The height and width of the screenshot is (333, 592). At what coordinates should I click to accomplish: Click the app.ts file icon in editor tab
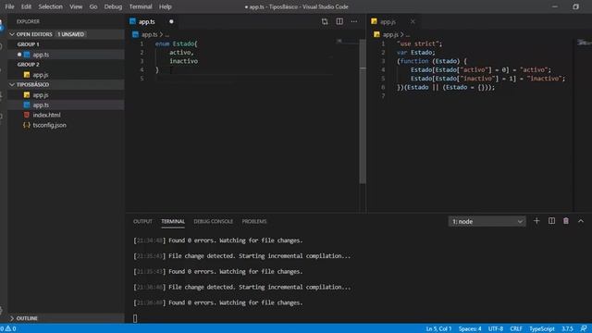[x=132, y=21]
